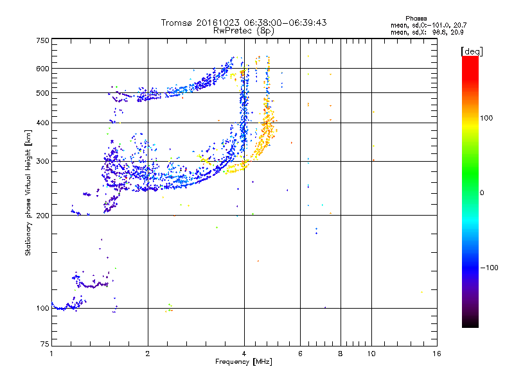
Task: Click the green band of the colorbar near 0
Action: point(470,184)
